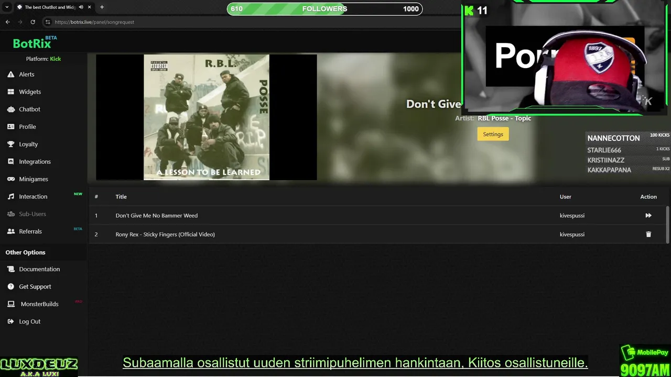The image size is (671, 377).
Task: Click kivespussi user in row 2
Action: (572, 234)
